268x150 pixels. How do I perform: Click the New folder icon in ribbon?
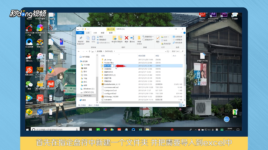139,38
